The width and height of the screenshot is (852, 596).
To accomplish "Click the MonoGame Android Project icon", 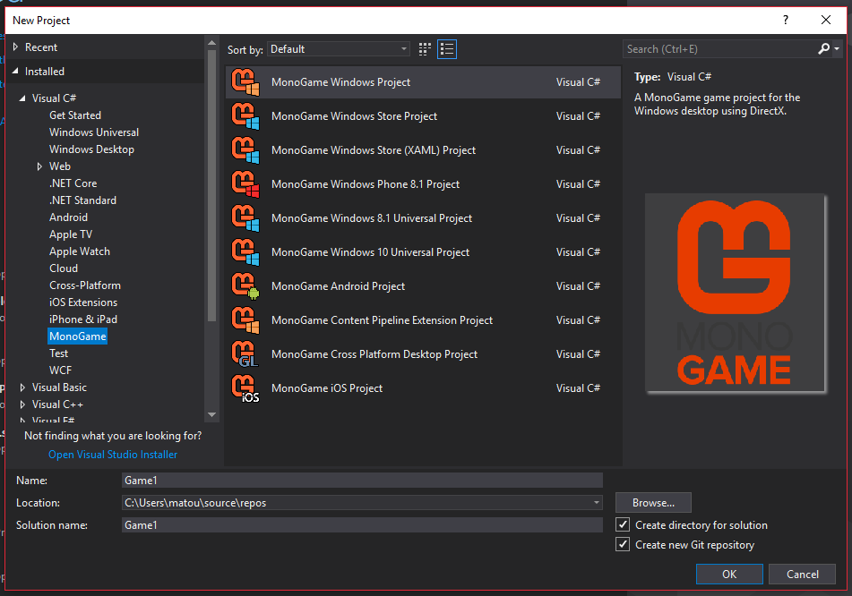I will (245, 286).
